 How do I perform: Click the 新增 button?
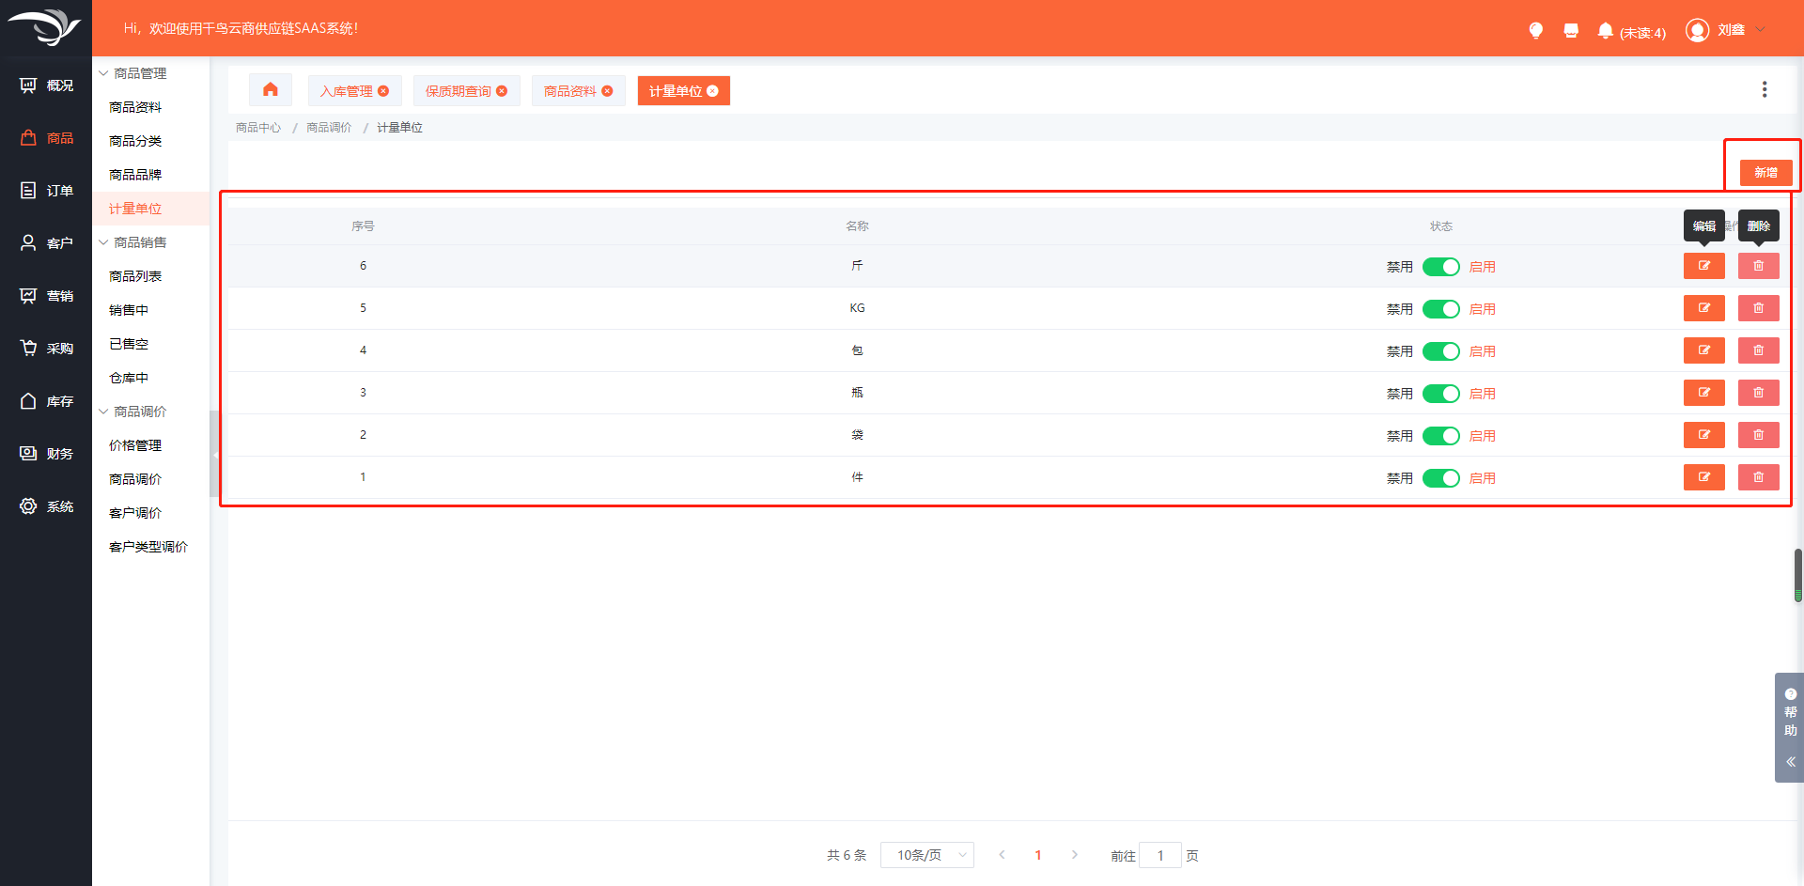(x=1765, y=173)
